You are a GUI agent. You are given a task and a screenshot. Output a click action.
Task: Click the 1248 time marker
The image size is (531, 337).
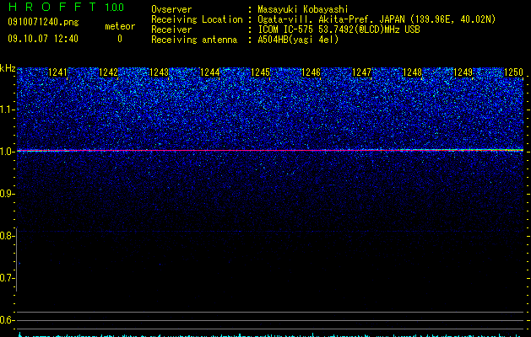click(x=413, y=72)
